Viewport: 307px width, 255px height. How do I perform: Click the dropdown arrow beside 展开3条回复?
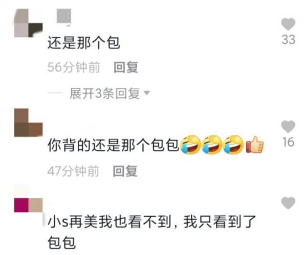[x=147, y=92]
